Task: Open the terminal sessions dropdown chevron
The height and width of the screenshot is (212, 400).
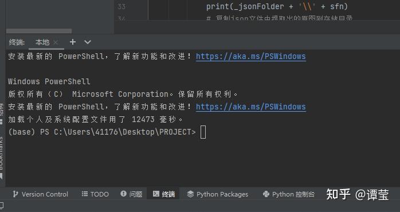Action: click(x=88, y=42)
